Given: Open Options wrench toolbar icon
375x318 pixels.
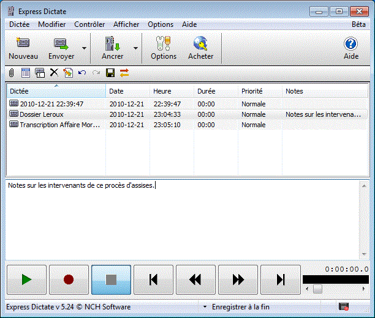Looking at the screenshot, I should coord(164,48).
